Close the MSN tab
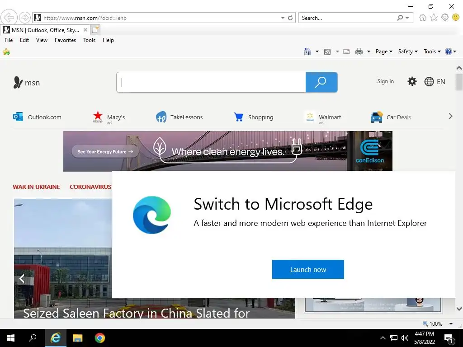Image resolution: width=463 pixels, height=347 pixels. point(85,30)
